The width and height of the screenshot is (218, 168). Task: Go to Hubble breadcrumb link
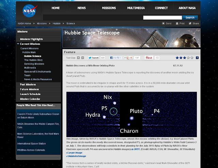(57, 23)
